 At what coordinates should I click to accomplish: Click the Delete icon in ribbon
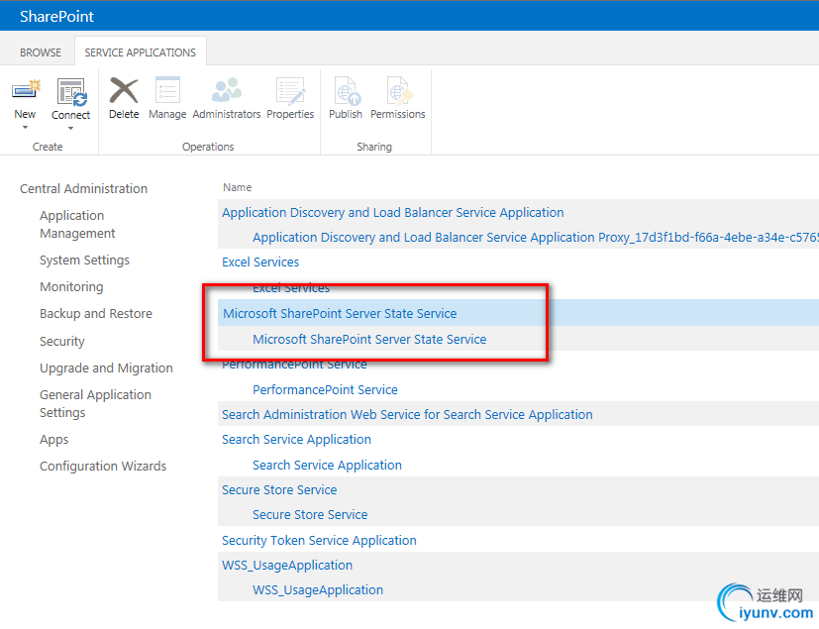(x=124, y=92)
